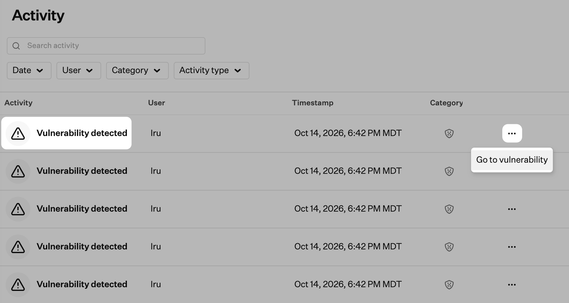Click the shield category icon in the fourth row

[449, 247]
